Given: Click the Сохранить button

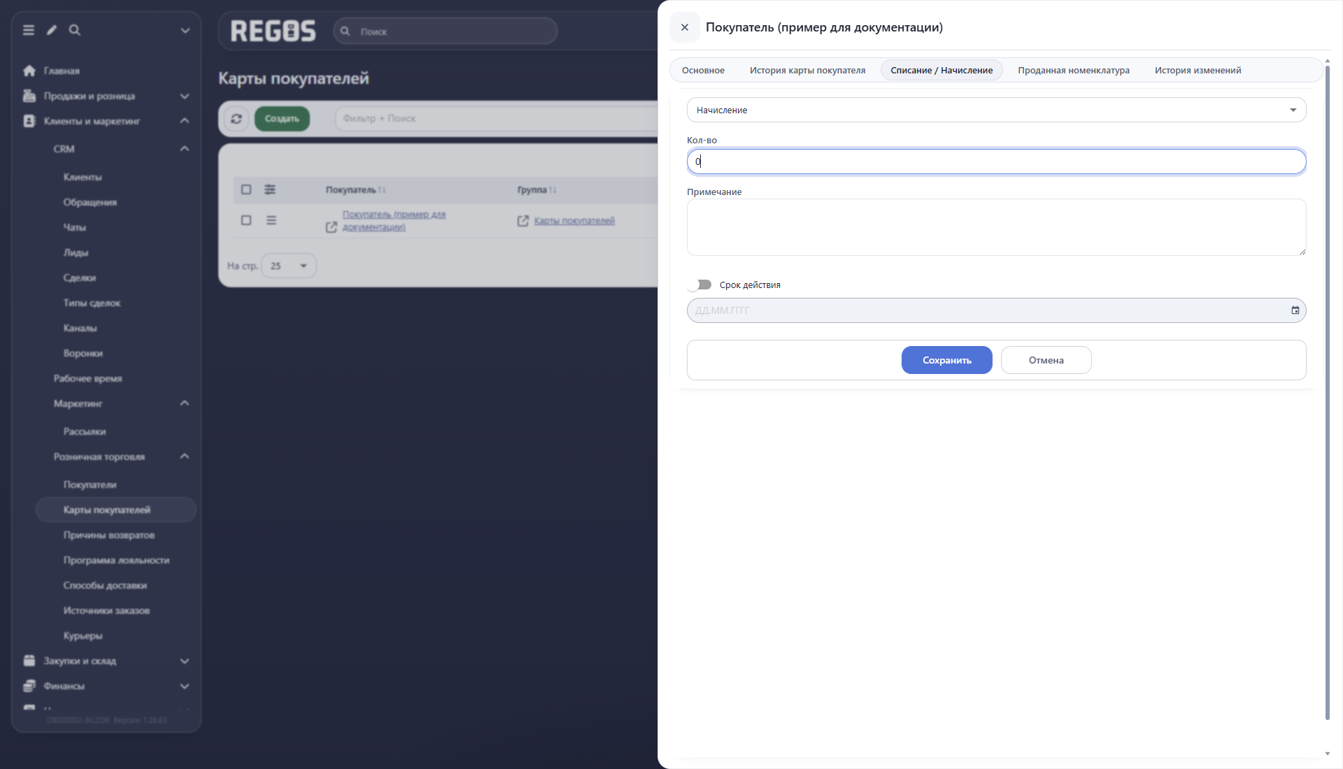Looking at the screenshot, I should 946,360.
